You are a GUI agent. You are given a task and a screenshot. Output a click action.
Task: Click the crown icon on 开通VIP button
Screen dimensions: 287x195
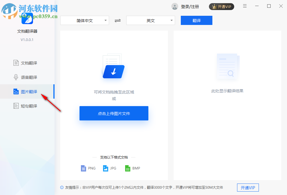(x=214, y=6)
